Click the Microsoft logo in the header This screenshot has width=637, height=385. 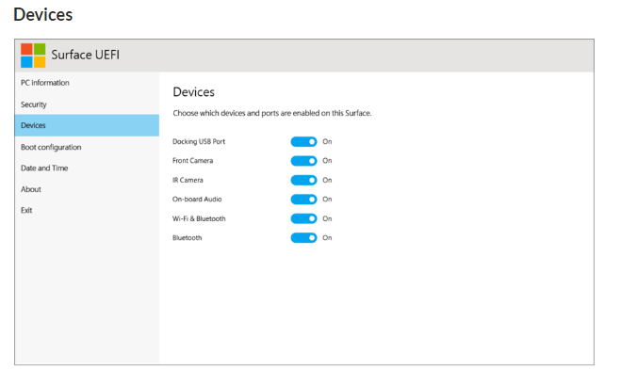[x=33, y=56]
